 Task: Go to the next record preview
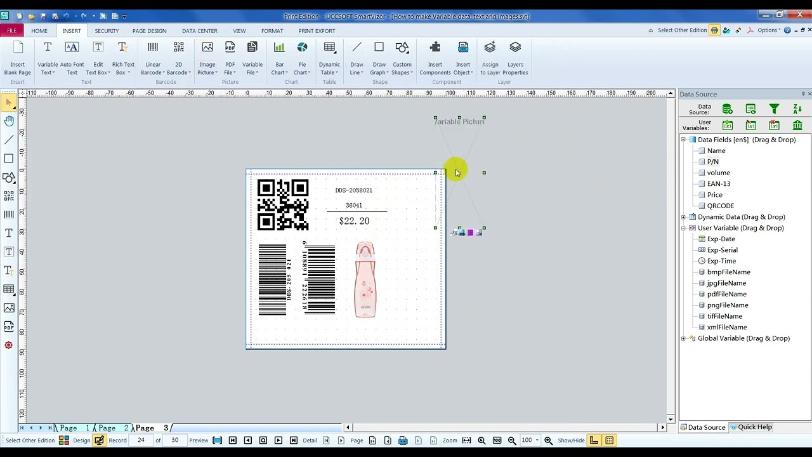[x=278, y=440]
